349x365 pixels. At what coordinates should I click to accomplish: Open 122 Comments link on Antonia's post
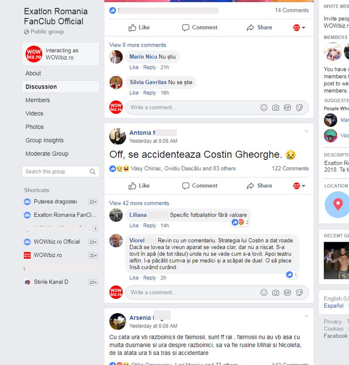tap(290, 168)
